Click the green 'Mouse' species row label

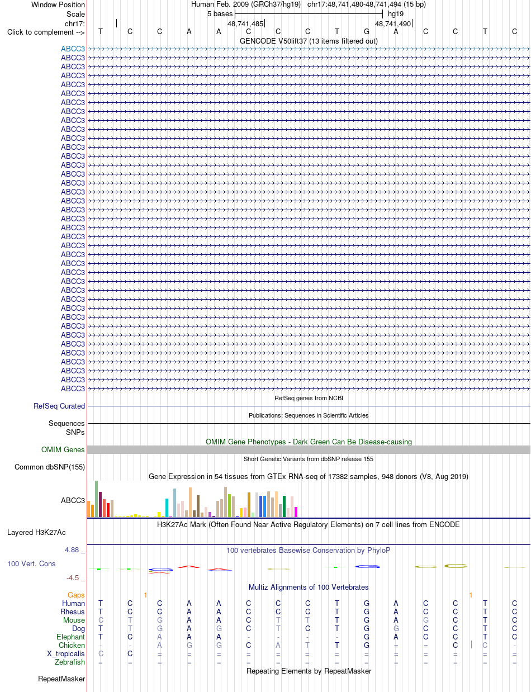(74, 620)
